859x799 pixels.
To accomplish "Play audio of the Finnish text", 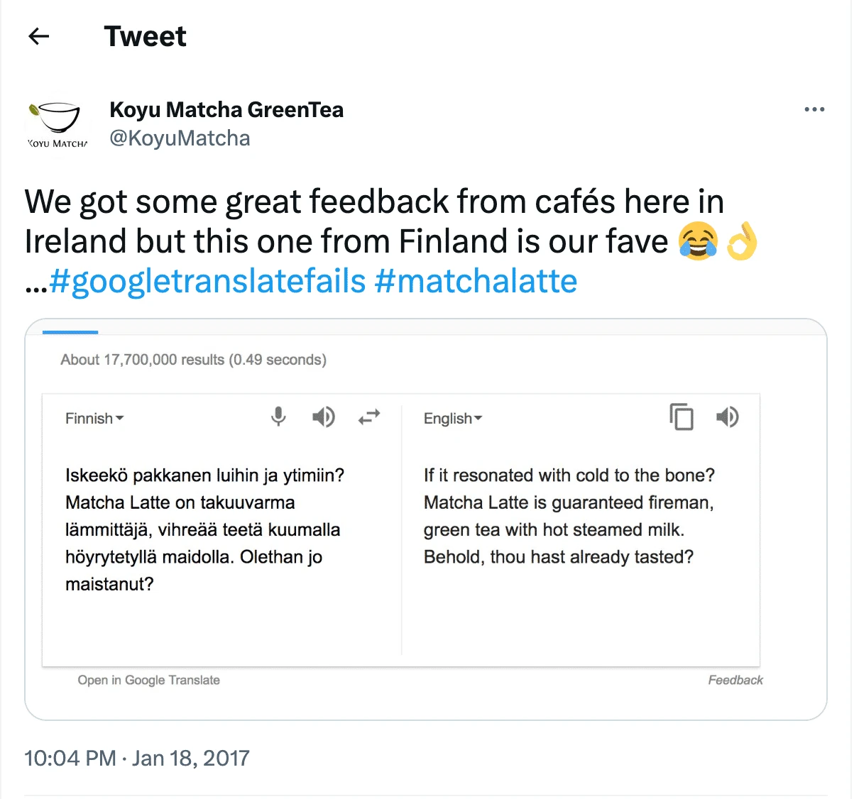I will [x=324, y=417].
